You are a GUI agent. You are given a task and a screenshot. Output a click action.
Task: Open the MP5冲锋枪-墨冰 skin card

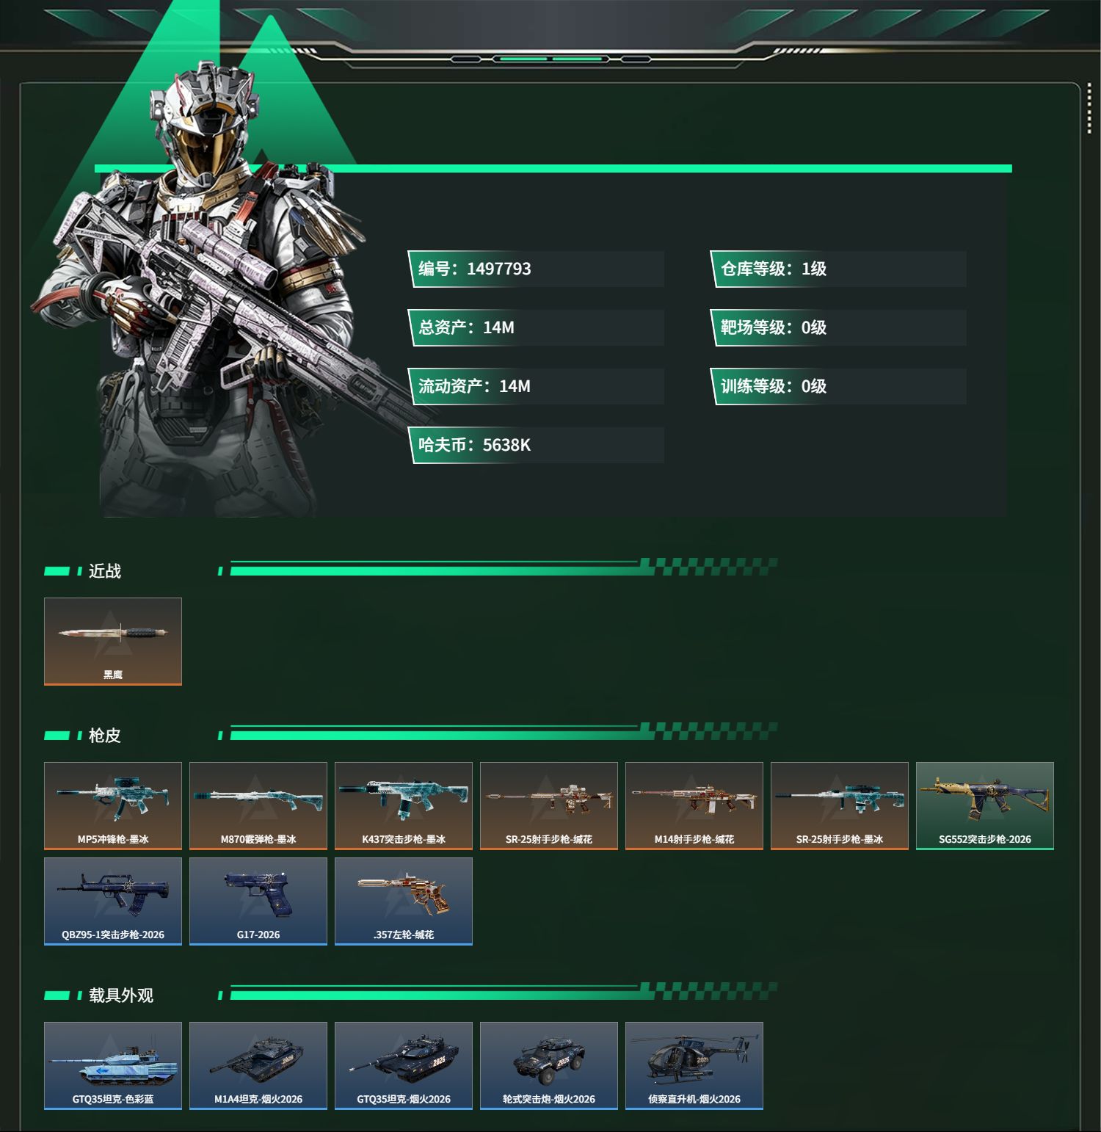tap(113, 806)
